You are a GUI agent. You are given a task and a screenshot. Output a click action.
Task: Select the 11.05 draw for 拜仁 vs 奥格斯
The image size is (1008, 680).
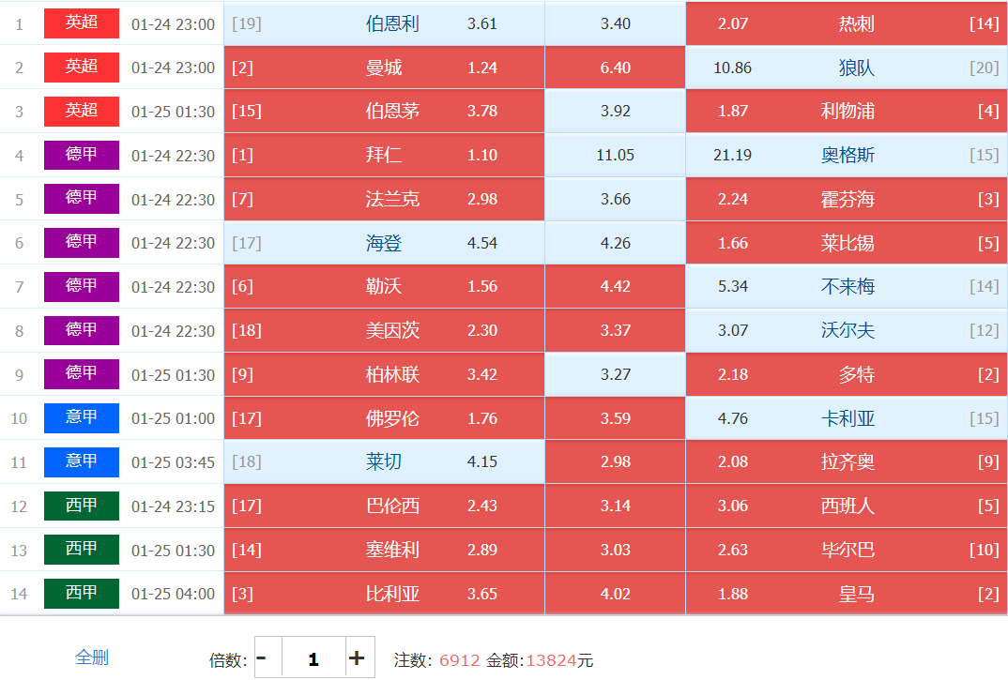[615, 155]
